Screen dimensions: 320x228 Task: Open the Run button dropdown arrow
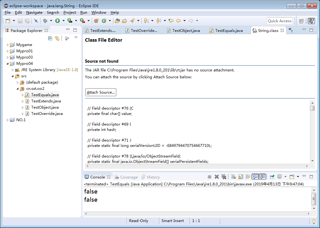pyautogui.click(x=63, y=21)
